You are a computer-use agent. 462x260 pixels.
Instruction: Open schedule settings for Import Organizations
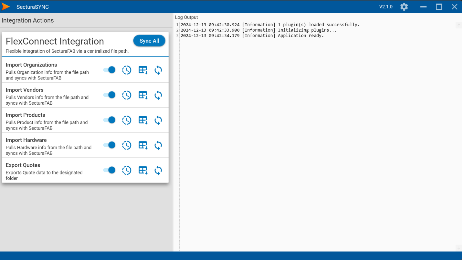tap(127, 70)
